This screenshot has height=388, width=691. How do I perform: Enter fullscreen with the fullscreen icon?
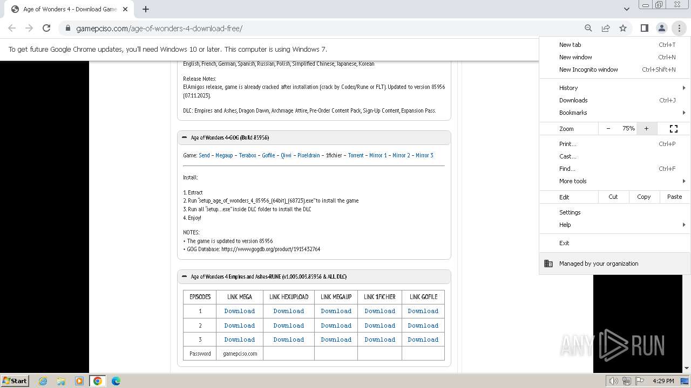pos(674,128)
